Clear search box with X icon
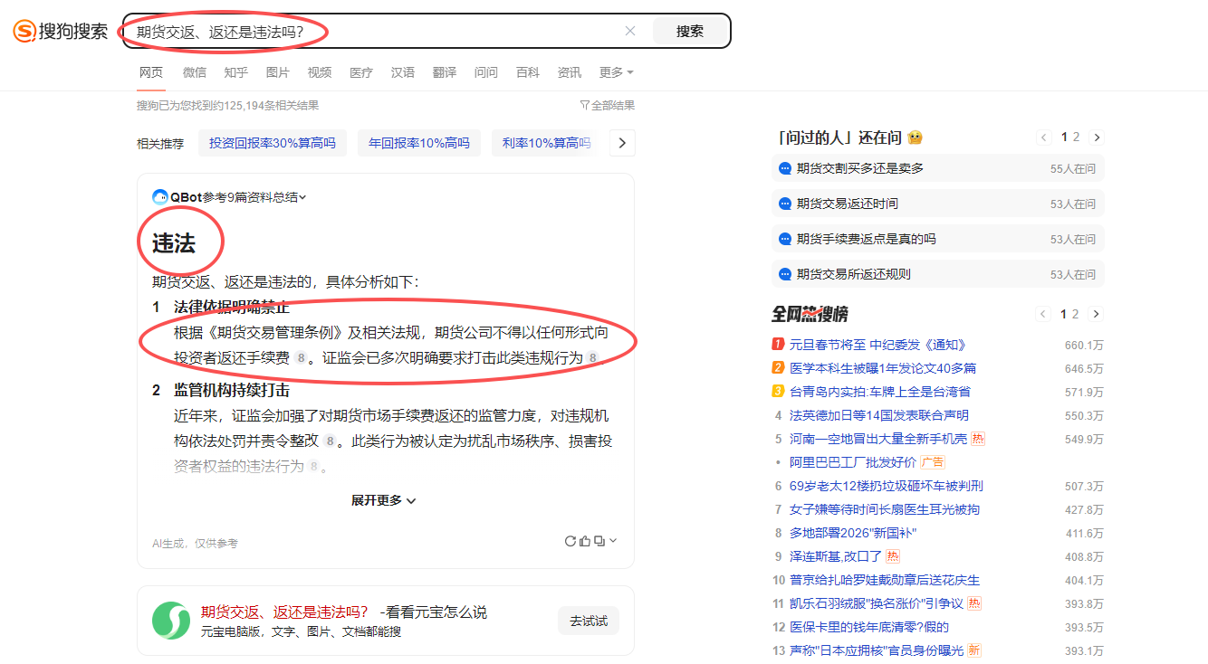Image resolution: width=1208 pixels, height=664 pixels. [630, 31]
